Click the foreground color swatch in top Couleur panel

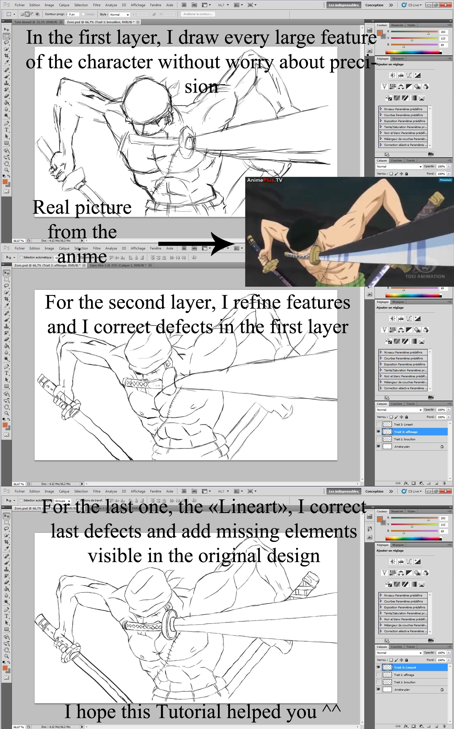(x=380, y=33)
